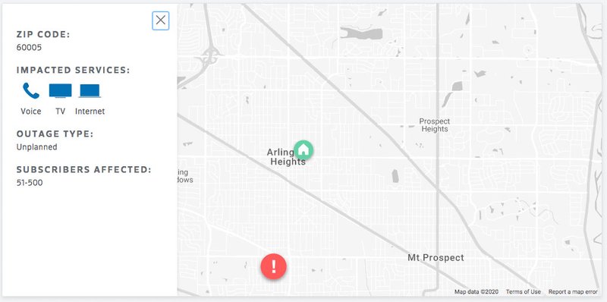
Task: Click the Impacted Services heading
Action: [x=73, y=70]
